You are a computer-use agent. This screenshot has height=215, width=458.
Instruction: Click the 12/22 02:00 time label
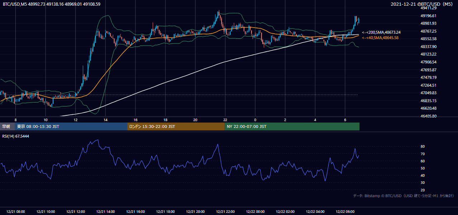(285, 212)
